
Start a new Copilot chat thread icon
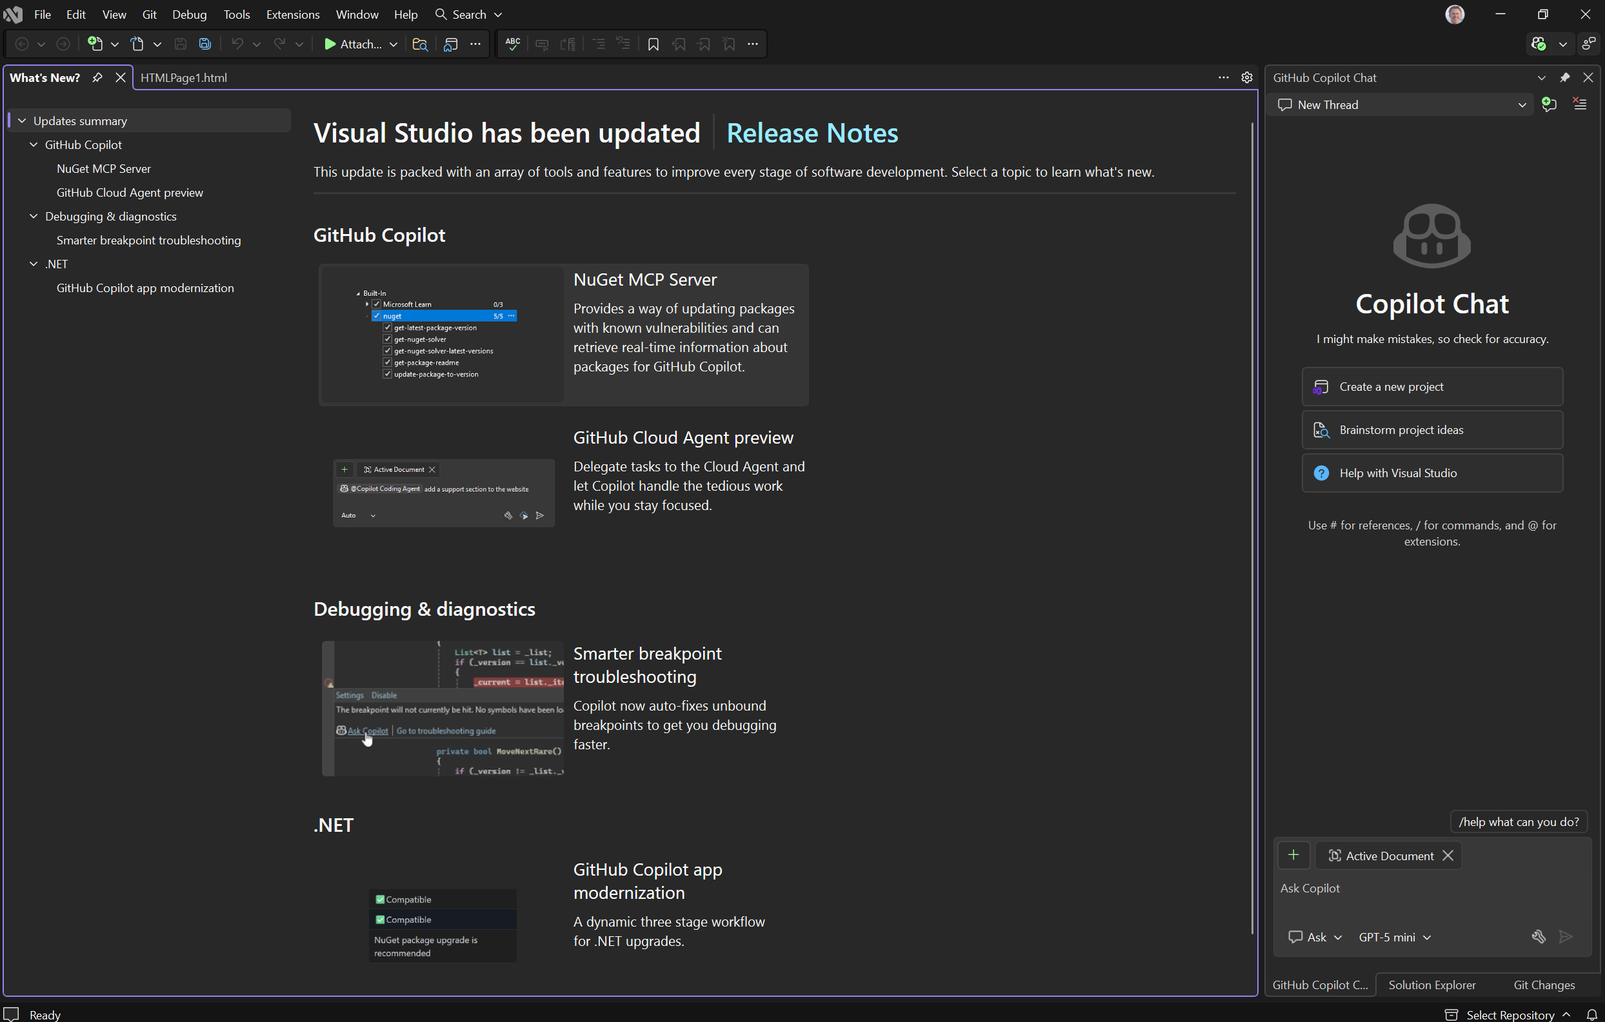(x=1549, y=104)
